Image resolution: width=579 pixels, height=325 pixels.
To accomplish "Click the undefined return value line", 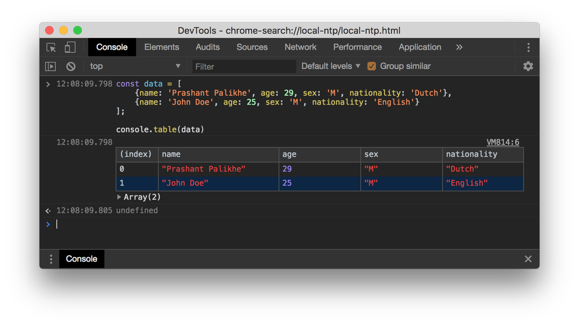I will click(x=137, y=210).
